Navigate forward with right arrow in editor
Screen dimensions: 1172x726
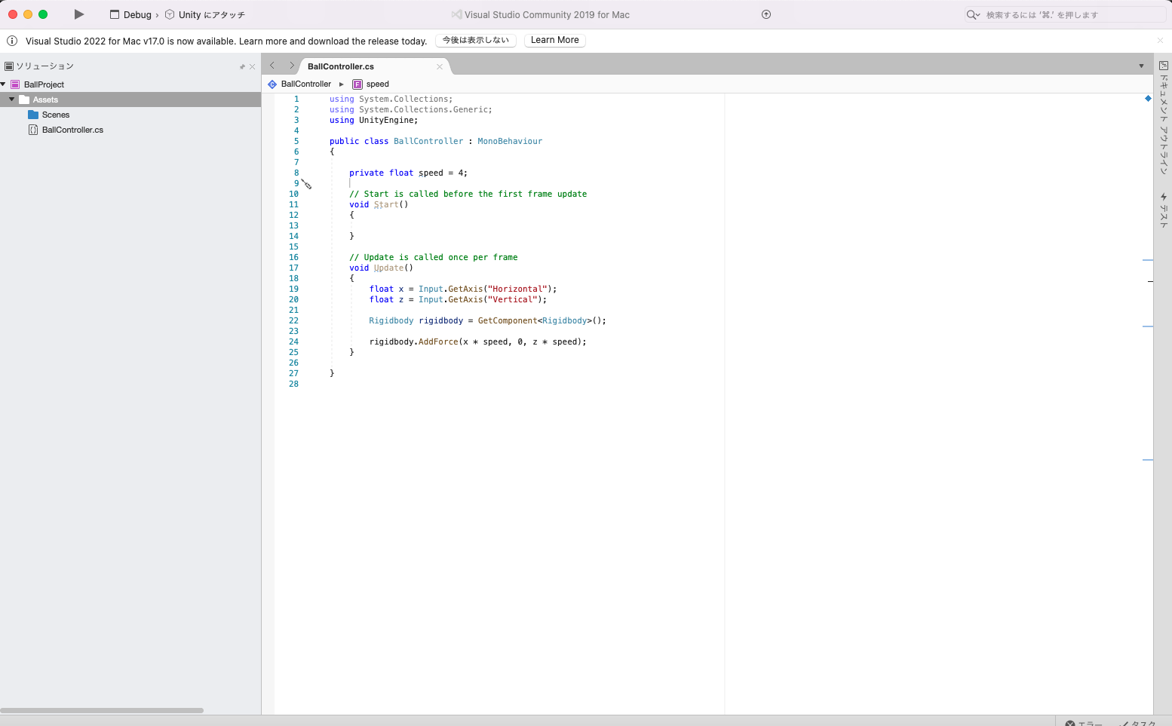point(292,66)
